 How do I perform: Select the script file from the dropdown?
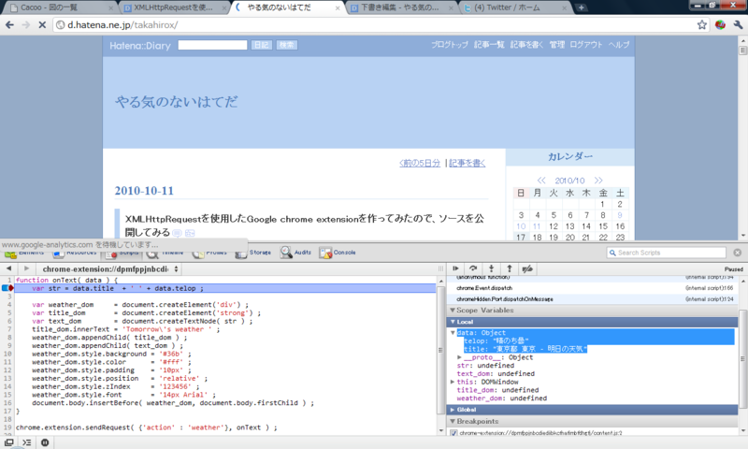(x=109, y=269)
